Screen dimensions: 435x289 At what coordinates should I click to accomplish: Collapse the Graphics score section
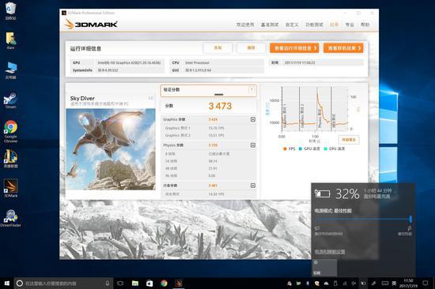(x=253, y=119)
